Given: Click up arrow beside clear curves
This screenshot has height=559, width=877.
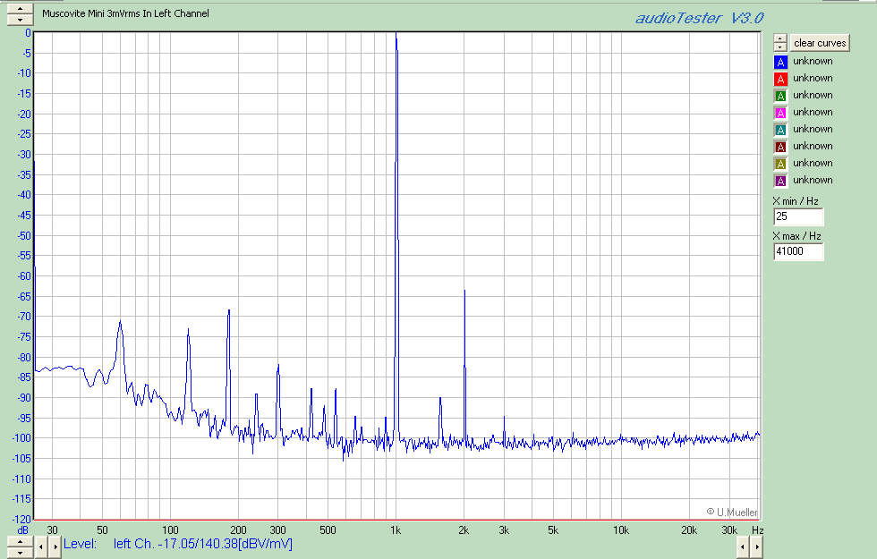Looking at the screenshot, I should (780, 38).
